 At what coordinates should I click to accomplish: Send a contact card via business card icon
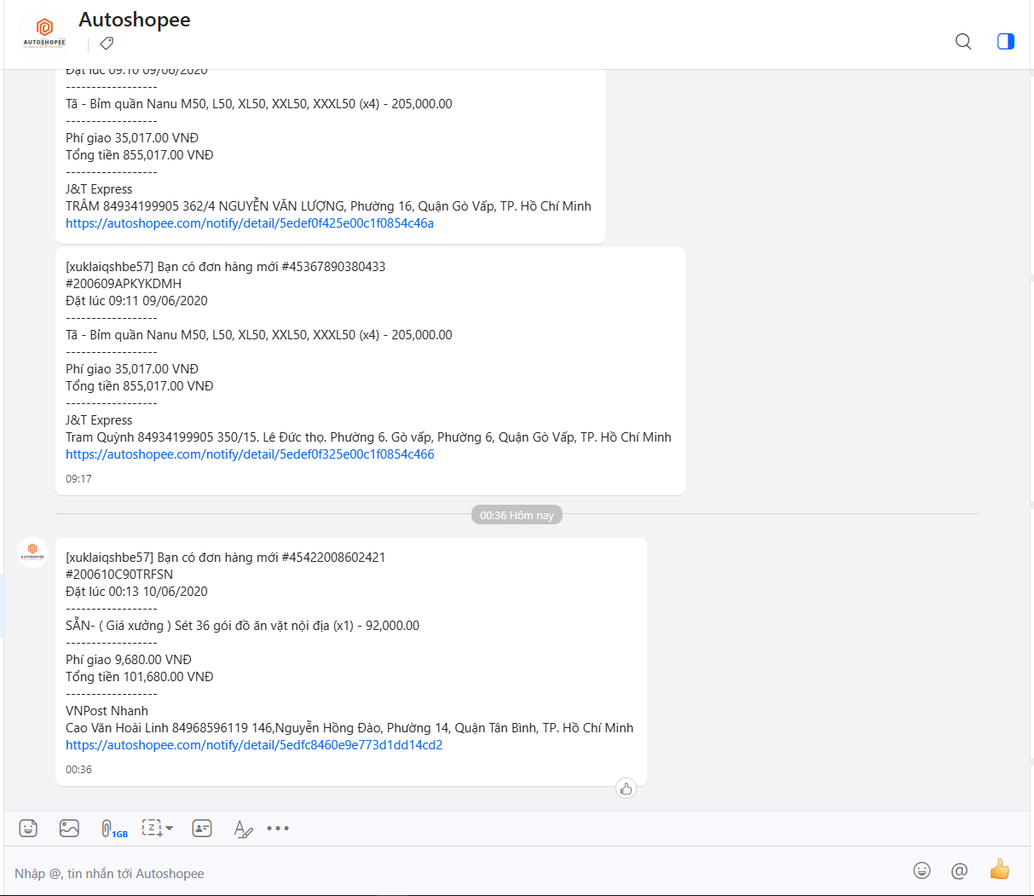(202, 828)
